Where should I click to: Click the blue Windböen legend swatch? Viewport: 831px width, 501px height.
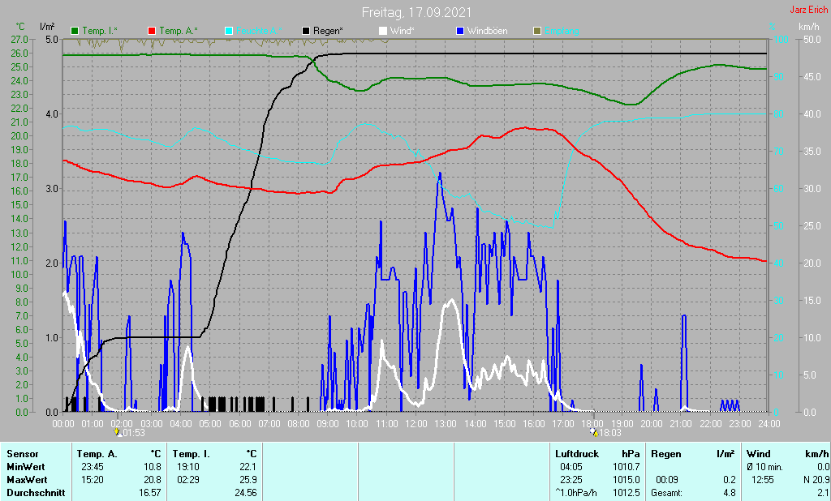point(460,32)
